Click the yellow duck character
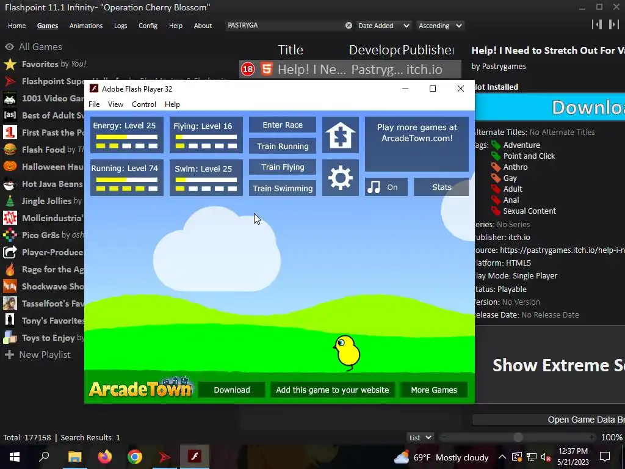 click(x=346, y=352)
